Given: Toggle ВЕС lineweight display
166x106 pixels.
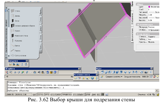Looking at the screenshot, I should [x=99, y=95].
